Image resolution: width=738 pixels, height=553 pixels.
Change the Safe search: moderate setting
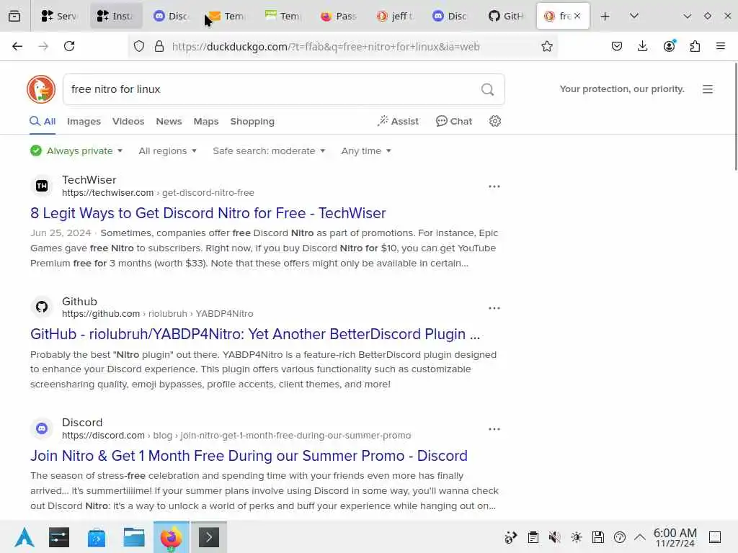269,151
